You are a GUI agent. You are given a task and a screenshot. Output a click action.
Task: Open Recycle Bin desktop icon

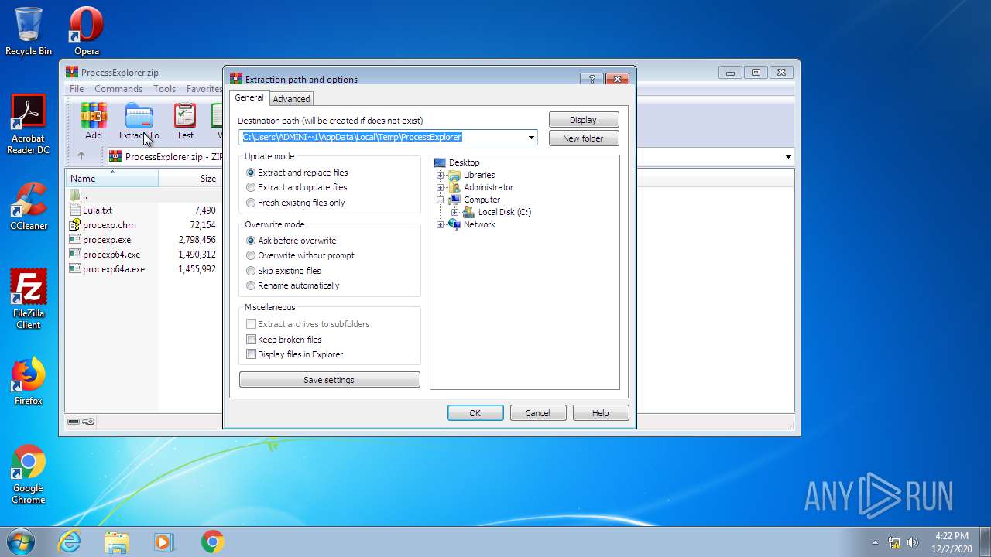pos(29,32)
